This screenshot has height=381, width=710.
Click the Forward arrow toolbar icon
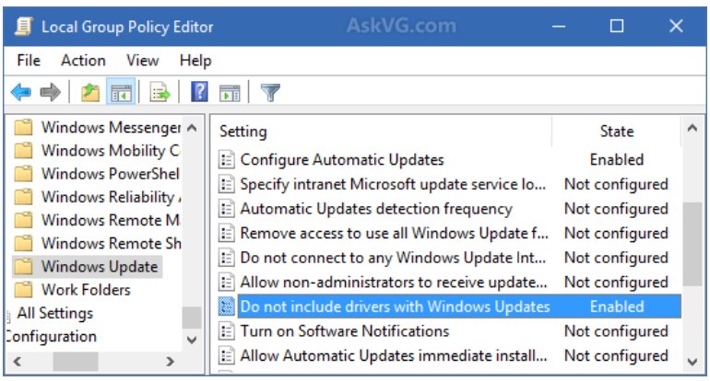51,92
